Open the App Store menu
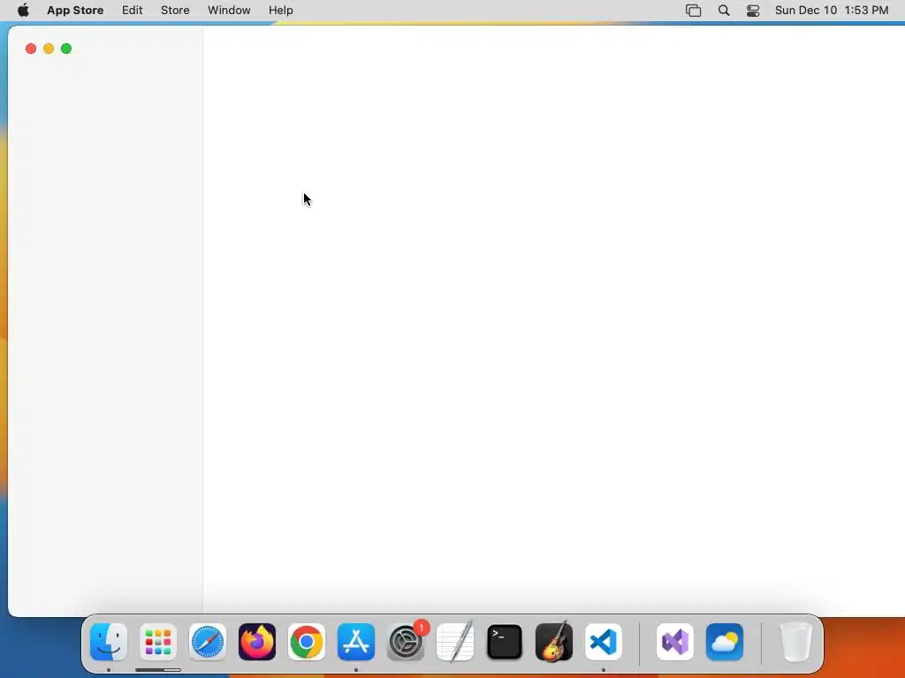The image size is (905, 678). [x=75, y=11]
